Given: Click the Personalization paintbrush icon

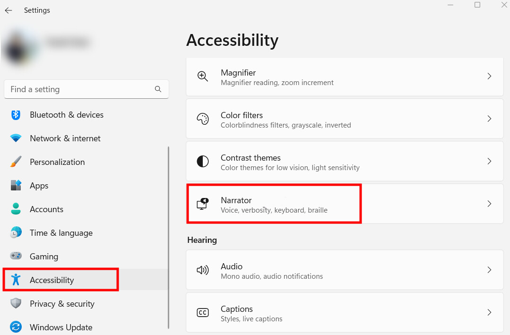Looking at the screenshot, I should (16, 162).
